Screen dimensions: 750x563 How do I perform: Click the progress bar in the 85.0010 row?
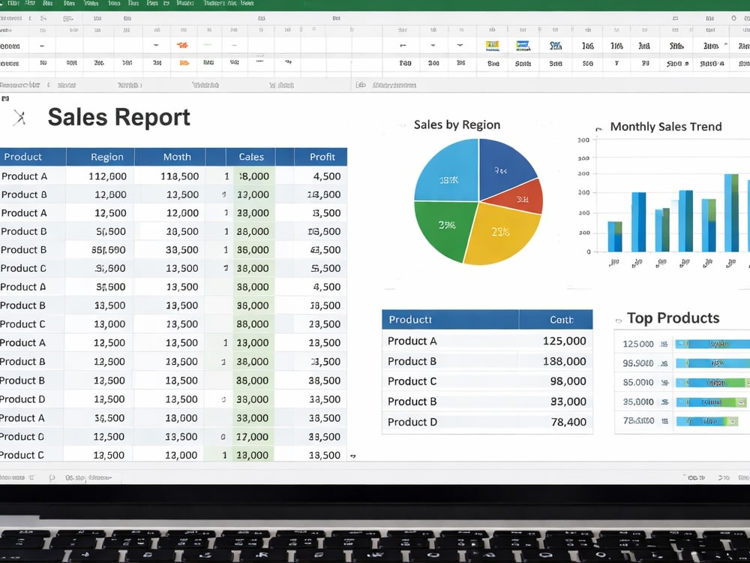712,383
